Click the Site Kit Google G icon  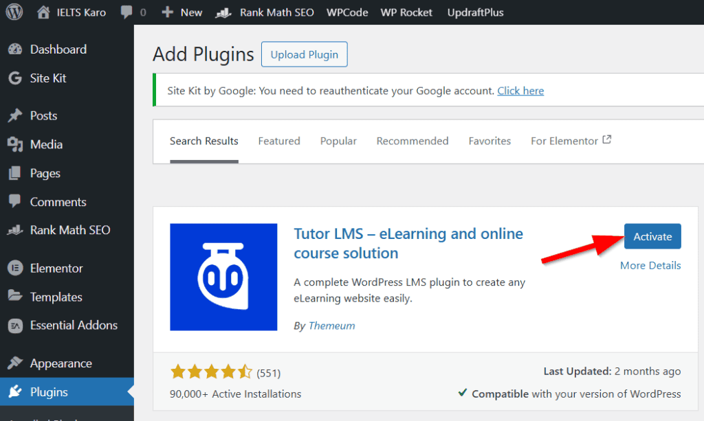(15, 78)
